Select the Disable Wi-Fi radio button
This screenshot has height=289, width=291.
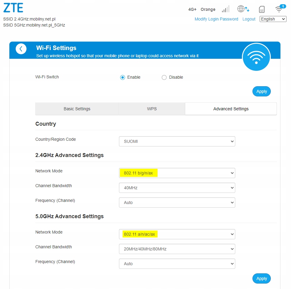point(164,77)
